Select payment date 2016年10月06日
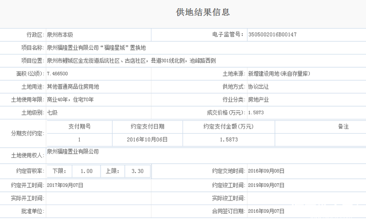 tap(147, 140)
